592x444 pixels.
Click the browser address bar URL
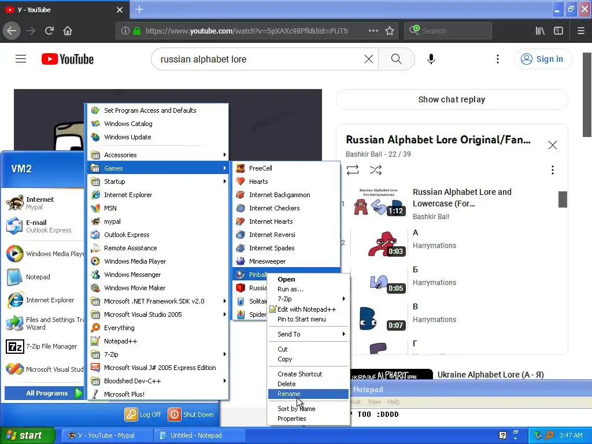click(x=247, y=31)
